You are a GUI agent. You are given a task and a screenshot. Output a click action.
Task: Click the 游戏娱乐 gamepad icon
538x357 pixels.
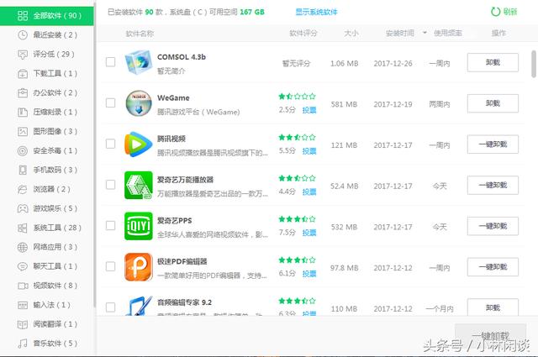(23, 208)
